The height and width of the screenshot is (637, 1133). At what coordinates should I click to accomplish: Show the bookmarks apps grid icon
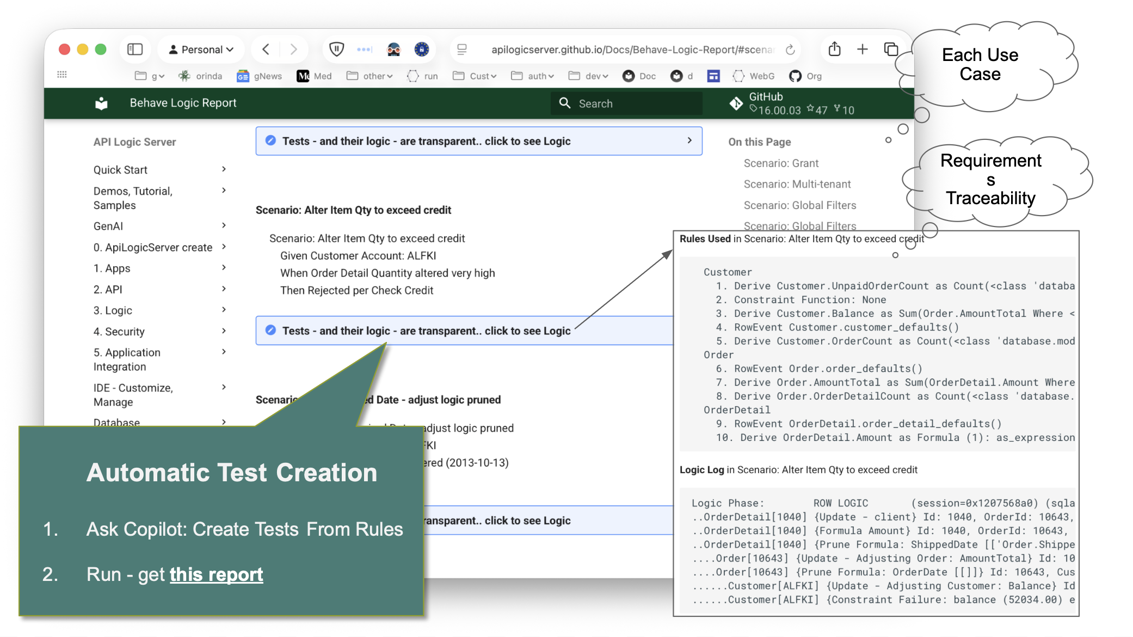[x=62, y=75]
